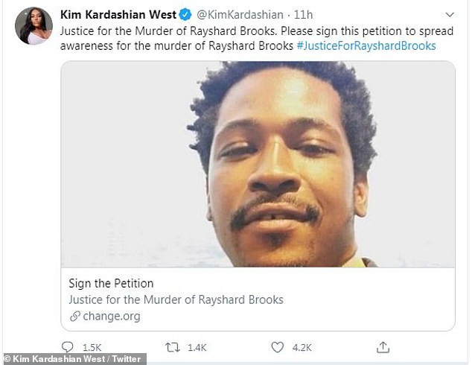Retweet this tweet using the retweet icon
The height and width of the screenshot is (365, 472).
(173, 347)
